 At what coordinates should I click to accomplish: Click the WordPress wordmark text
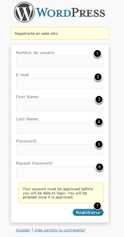pos(70,13)
